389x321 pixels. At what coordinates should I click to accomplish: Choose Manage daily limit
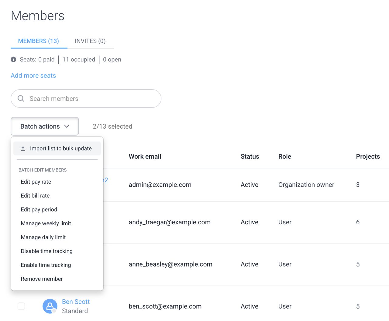click(43, 237)
